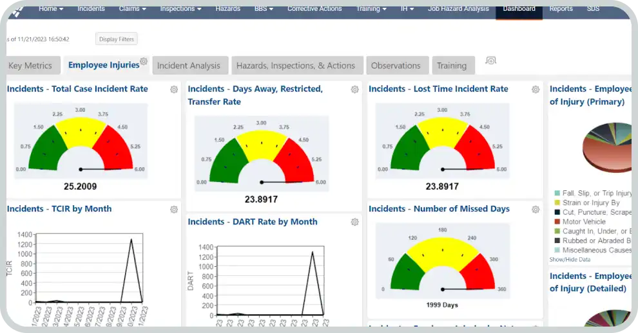Open the Claims dropdown menu

132,9
